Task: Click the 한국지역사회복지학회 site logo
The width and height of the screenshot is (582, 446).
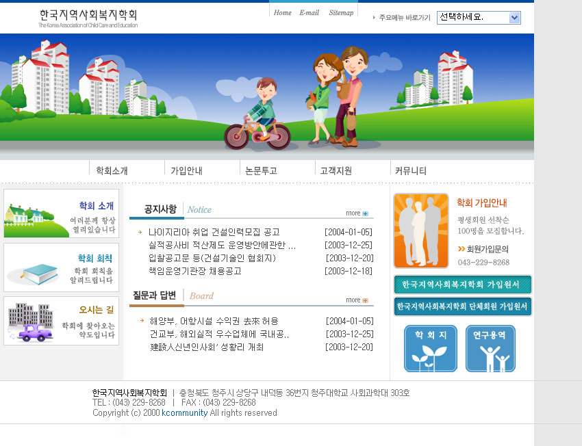Action: pyautogui.click(x=88, y=17)
